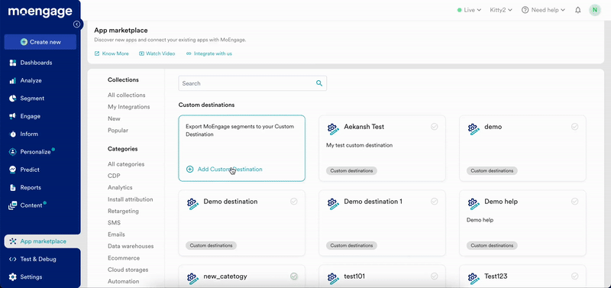Click the Segment pie chart icon
This screenshot has width=611, height=288.
(x=13, y=99)
